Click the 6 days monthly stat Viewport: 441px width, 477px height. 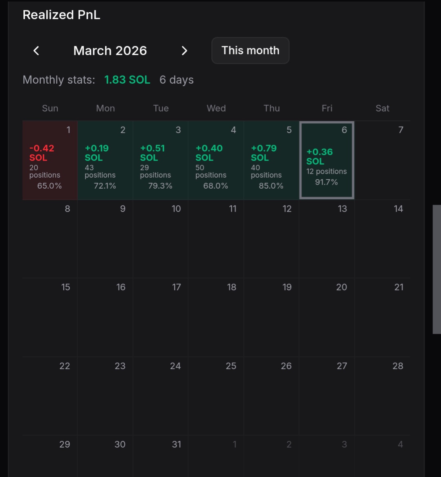point(177,80)
